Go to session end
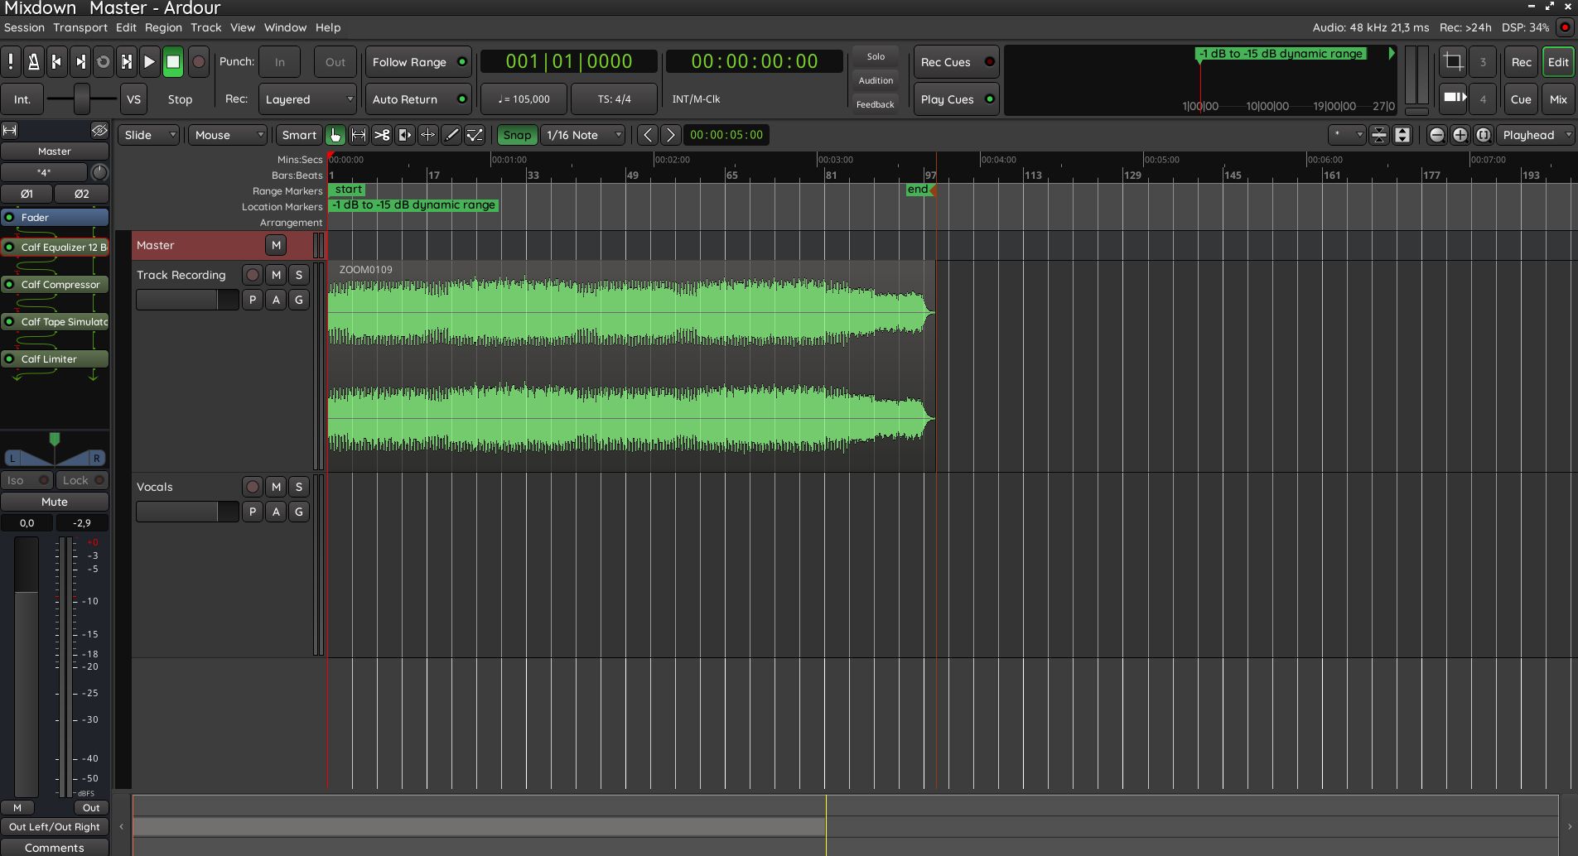Viewport: 1578px width, 856px height. click(x=80, y=62)
